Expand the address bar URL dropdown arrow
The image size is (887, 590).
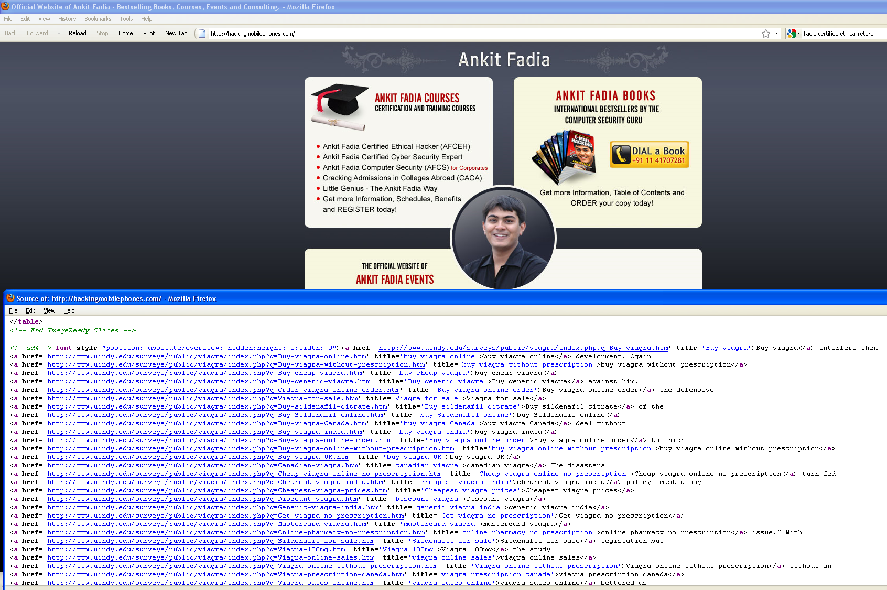click(776, 34)
